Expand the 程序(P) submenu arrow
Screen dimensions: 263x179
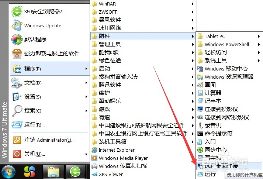click(x=86, y=69)
